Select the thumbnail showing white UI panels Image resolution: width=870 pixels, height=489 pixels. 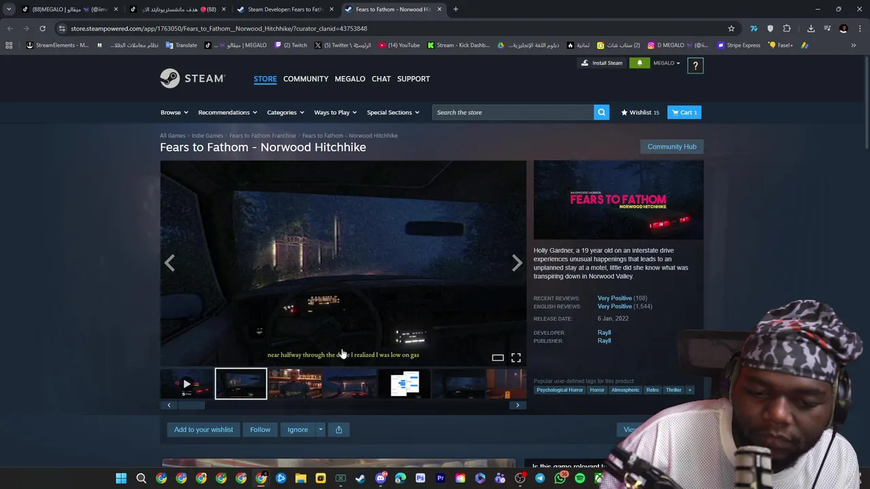[x=404, y=384]
